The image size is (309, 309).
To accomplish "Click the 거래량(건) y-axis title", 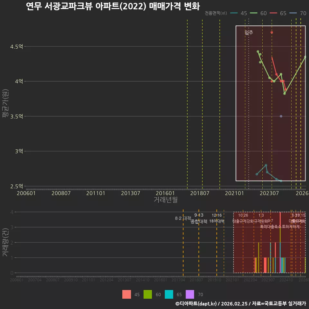I will pyautogui.click(x=5, y=242).
